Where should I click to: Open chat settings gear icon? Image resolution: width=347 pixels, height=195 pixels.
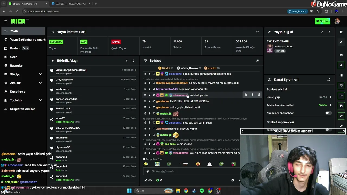click(x=232, y=180)
